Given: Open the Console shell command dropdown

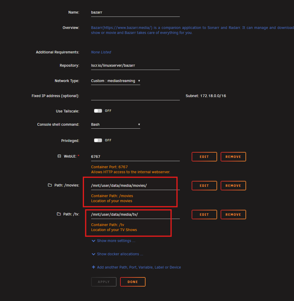Looking at the screenshot, I should pos(115,125).
